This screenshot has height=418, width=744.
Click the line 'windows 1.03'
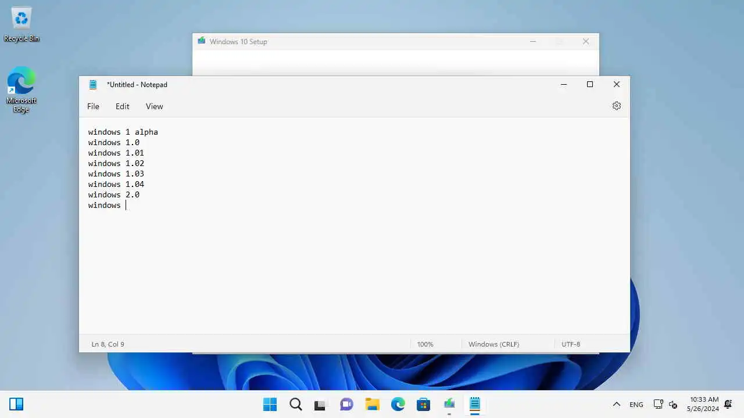pos(116,174)
